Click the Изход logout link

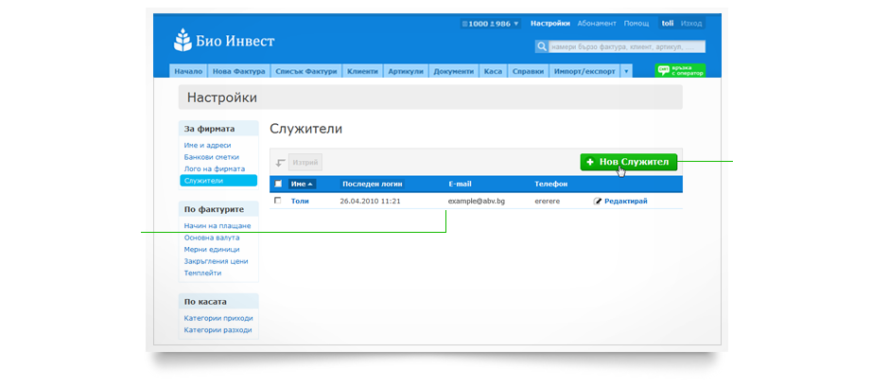tap(691, 23)
